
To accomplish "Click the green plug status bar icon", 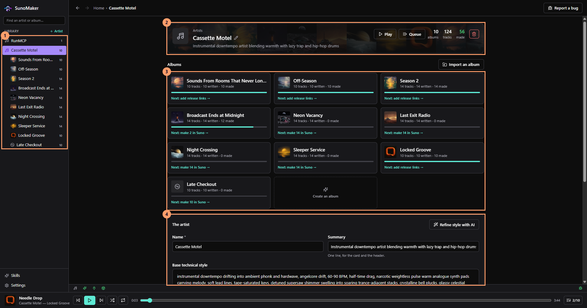I will [94, 288].
